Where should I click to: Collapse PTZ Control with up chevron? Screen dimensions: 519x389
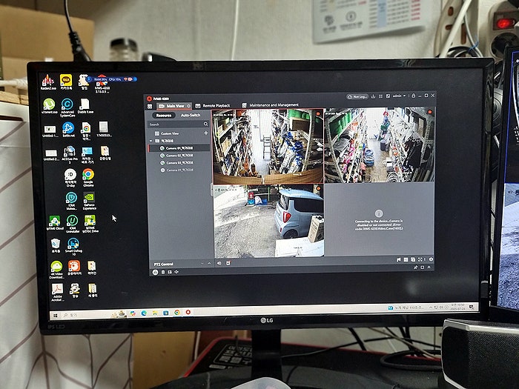[209, 263]
